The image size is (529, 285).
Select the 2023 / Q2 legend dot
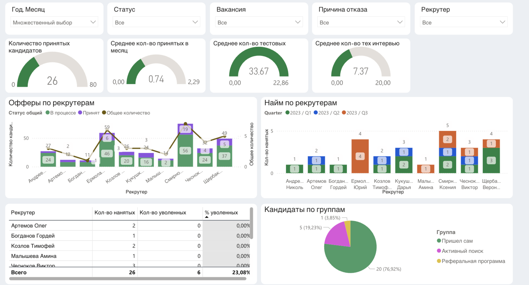pyautogui.click(x=316, y=113)
